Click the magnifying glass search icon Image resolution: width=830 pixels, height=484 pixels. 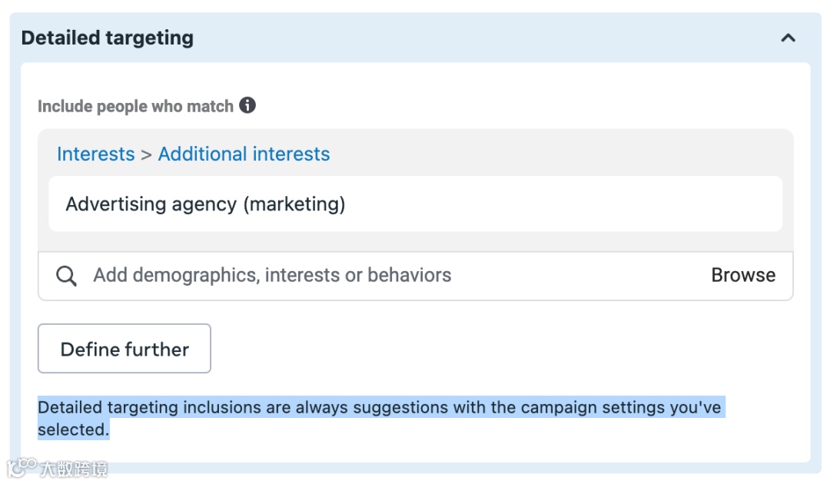67,276
